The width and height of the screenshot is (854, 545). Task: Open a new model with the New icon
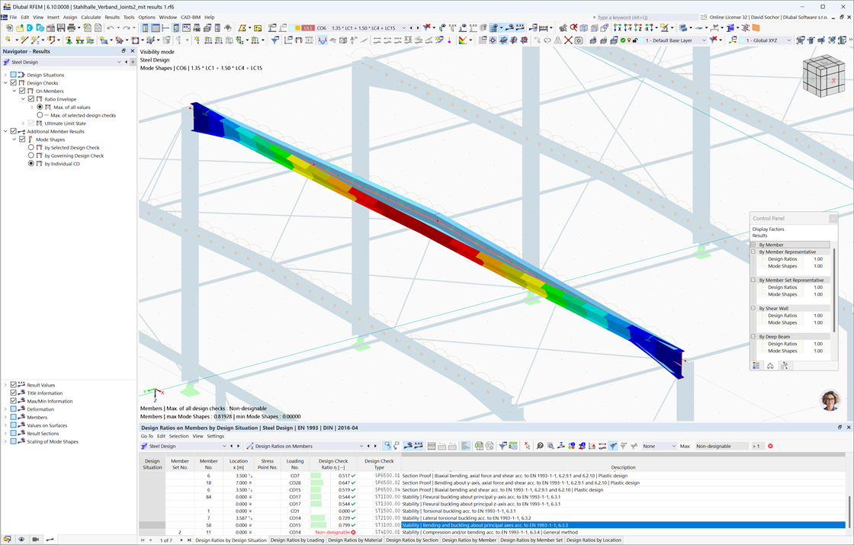10,27
